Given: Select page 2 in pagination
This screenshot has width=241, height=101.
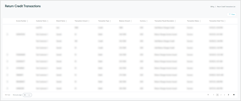Looking at the screenshot, I should pyautogui.click(x=221, y=95).
